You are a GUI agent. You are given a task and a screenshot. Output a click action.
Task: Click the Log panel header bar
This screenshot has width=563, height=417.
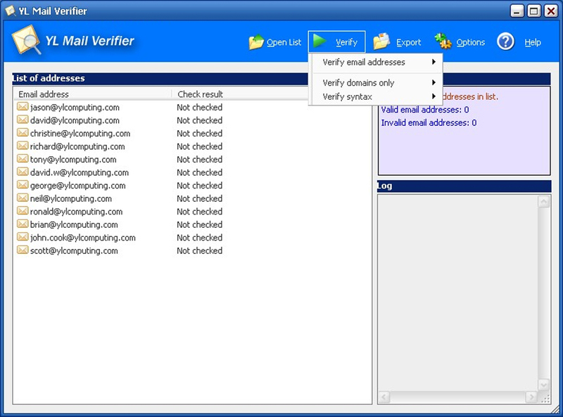click(x=464, y=186)
